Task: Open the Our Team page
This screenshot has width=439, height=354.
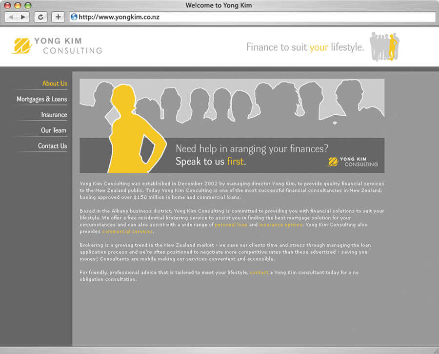Action: pyautogui.click(x=54, y=130)
